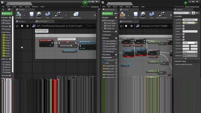Toggle char variable visibility
201x113 pixels.
[x=116, y=63]
